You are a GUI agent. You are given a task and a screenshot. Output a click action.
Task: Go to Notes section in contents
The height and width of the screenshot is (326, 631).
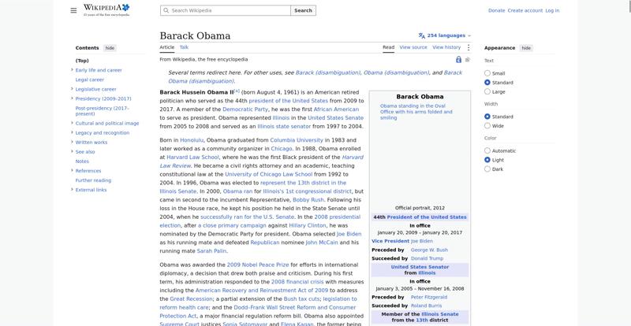[x=82, y=161]
